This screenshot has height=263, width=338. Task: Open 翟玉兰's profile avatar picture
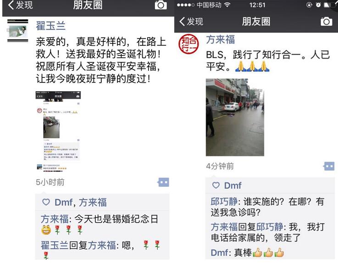click(x=18, y=31)
